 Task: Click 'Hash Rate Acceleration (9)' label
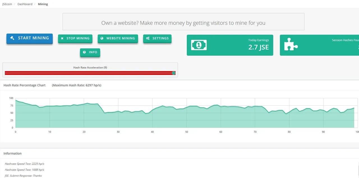pyautogui.click(x=90, y=68)
